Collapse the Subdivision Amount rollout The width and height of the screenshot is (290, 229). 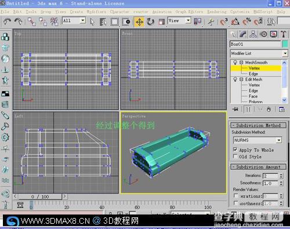pyautogui.click(x=258, y=167)
